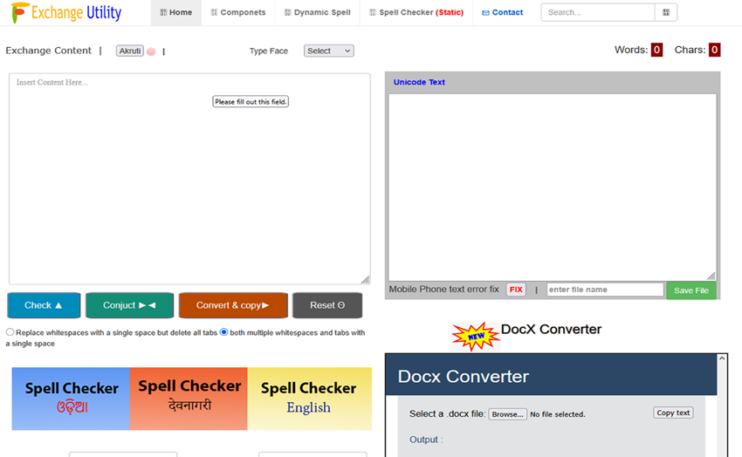Click the enter file name field
Image resolution: width=742 pixels, height=457 pixels.
pos(604,290)
